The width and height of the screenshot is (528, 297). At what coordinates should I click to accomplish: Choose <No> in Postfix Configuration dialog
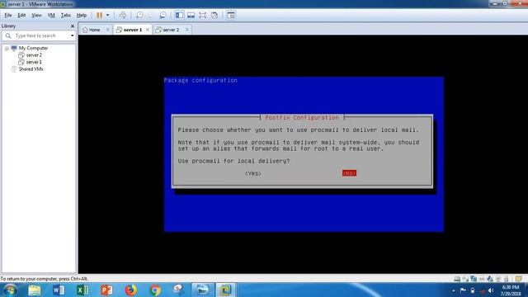349,173
